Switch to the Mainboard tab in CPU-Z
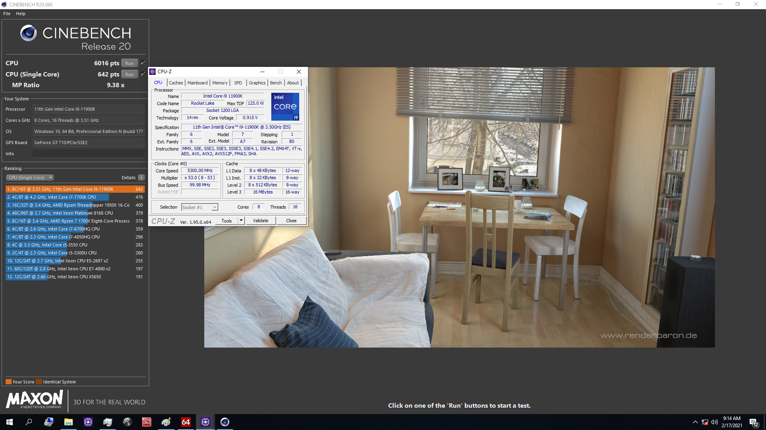 tap(197, 83)
